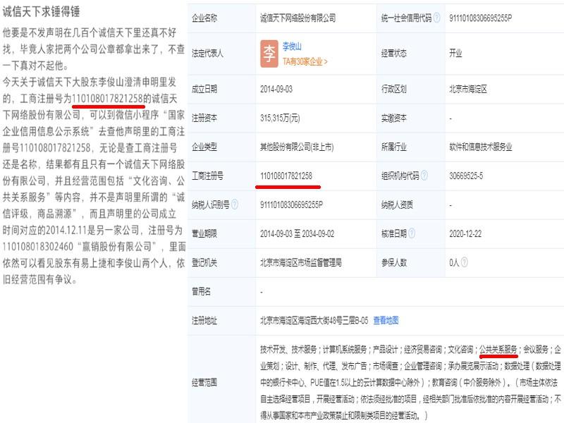The height and width of the screenshot is (423, 564).
Task: Click the 营业期限 date range value
Action: point(297,234)
